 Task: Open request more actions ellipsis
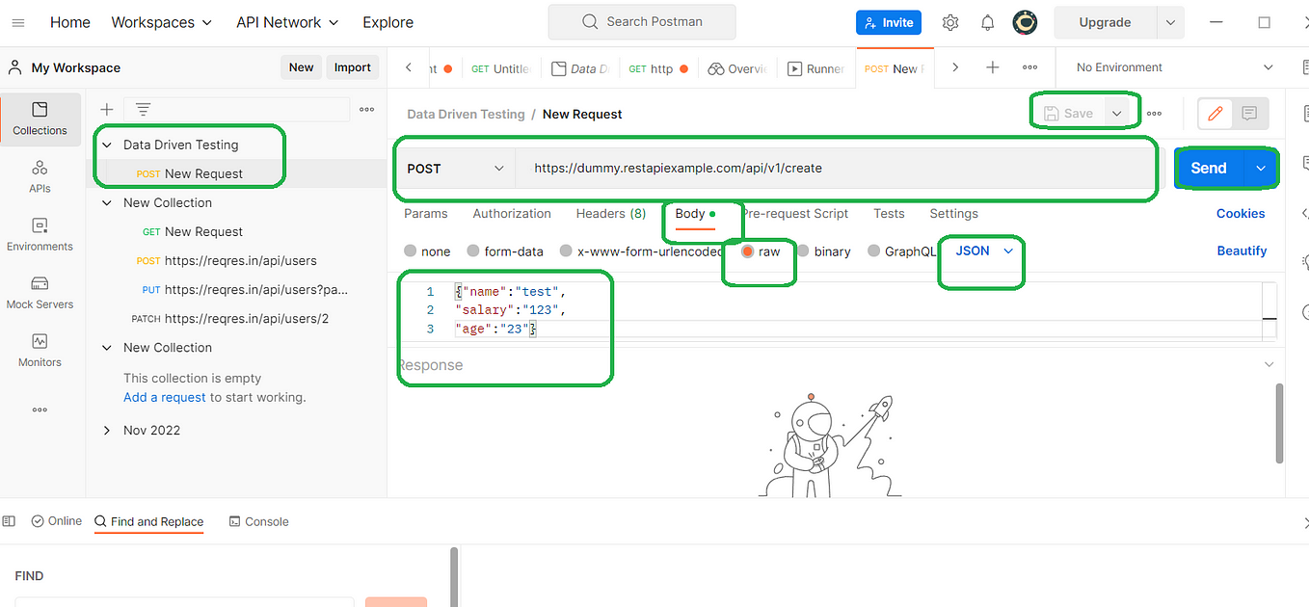[1154, 114]
